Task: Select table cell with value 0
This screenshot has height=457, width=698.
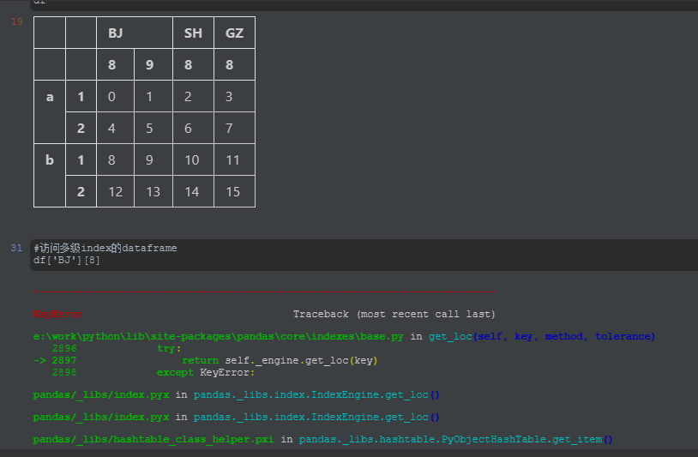Action: coord(115,97)
